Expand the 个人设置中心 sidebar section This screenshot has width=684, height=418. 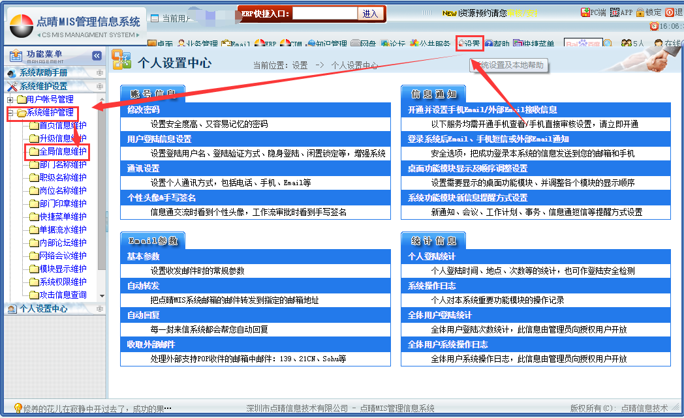coord(43,309)
